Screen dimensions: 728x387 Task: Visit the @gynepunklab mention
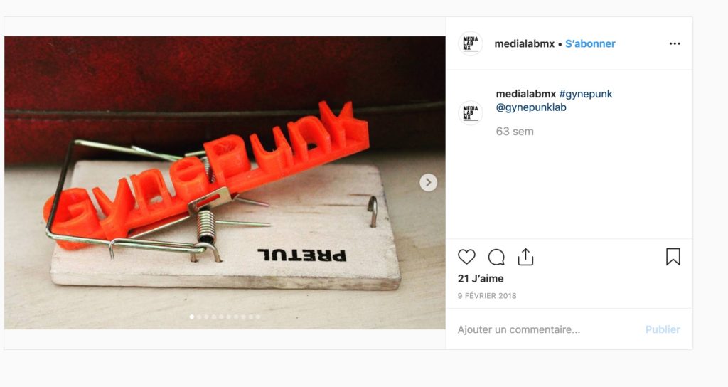tap(531, 107)
